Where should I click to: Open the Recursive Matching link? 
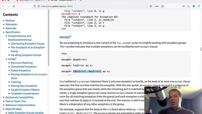22,63
